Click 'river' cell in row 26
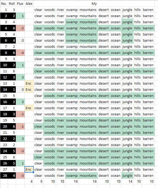 (x=61, y=163)
